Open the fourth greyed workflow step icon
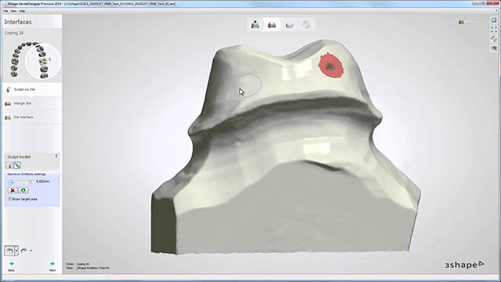 click(x=306, y=24)
